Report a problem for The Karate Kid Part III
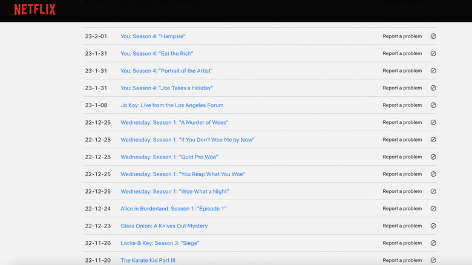The width and height of the screenshot is (472, 265). tap(402, 260)
